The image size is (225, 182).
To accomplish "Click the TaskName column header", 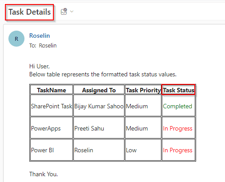I will click(x=52, y=90).
